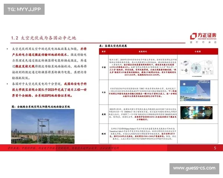
Task: Click the data source line in red footer
Action: pos(63,148)
